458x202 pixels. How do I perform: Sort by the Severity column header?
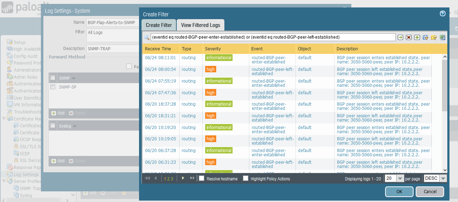point(225,49)
